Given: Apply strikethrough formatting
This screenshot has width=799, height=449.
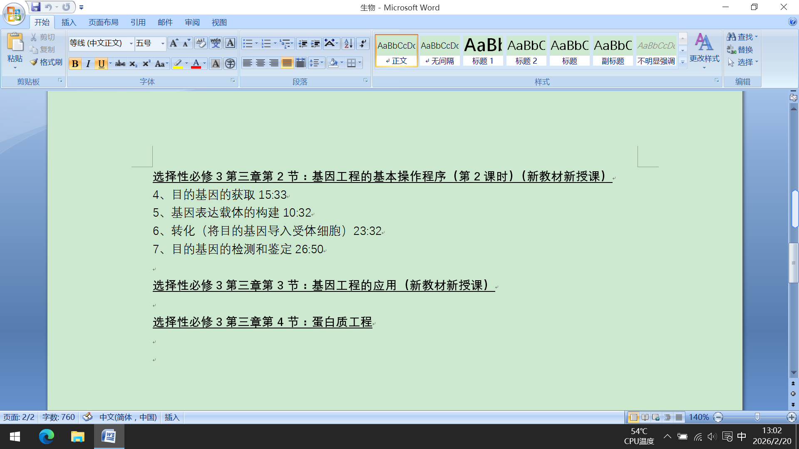Looking at the screenshot, I should (x=120, y=63).
